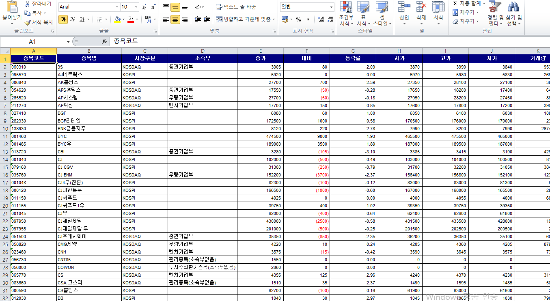
Task: Apply top vertical alignment
Action: [166, 7]
